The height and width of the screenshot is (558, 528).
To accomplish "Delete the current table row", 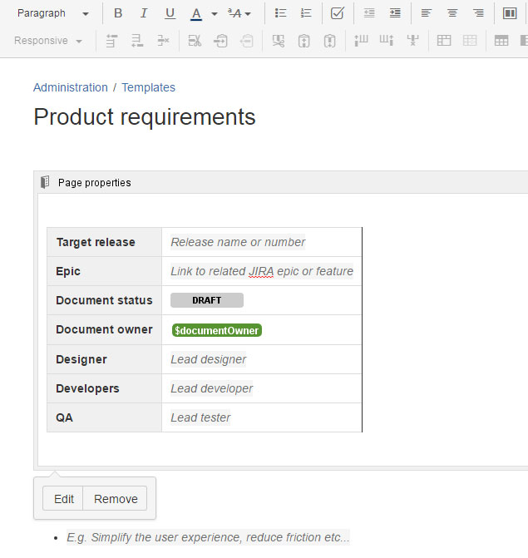I will [x=163, y=41].
